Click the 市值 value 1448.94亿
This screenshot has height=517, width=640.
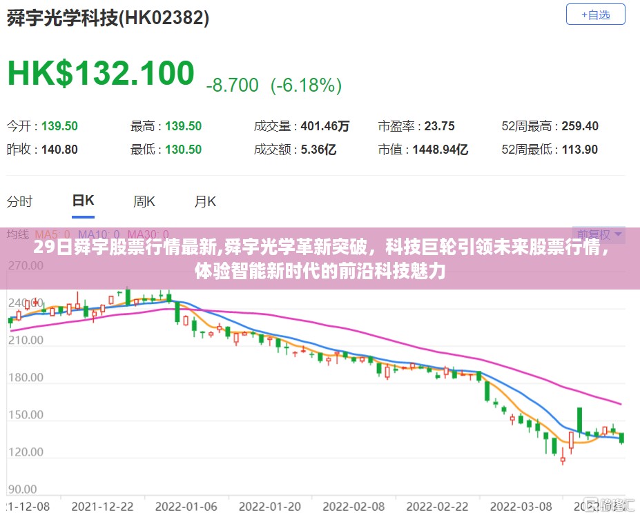(440, 150)
